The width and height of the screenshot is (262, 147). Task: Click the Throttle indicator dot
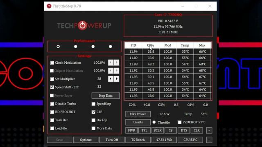tap(154, 122)
